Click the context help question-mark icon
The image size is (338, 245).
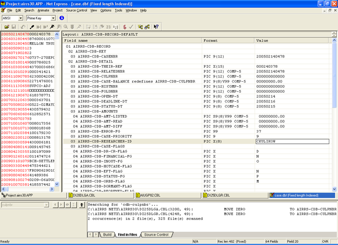coord(156,26)
